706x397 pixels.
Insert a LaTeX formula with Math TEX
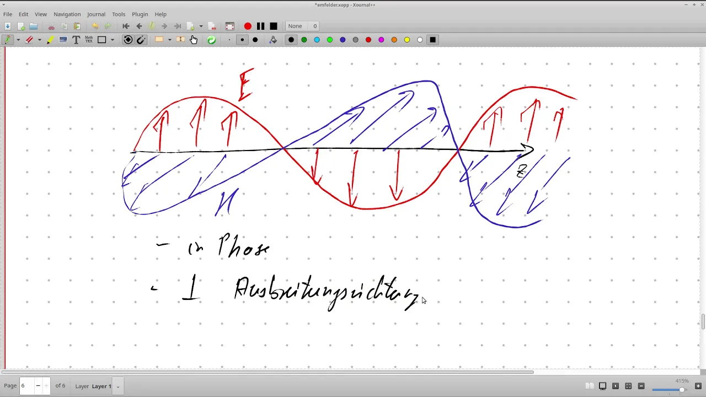pos(89,40)
